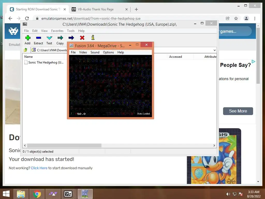The height and width of the screenshot is (199, 265).
Task: Open the View menu in 7-Zip
Action: (44, 31)
